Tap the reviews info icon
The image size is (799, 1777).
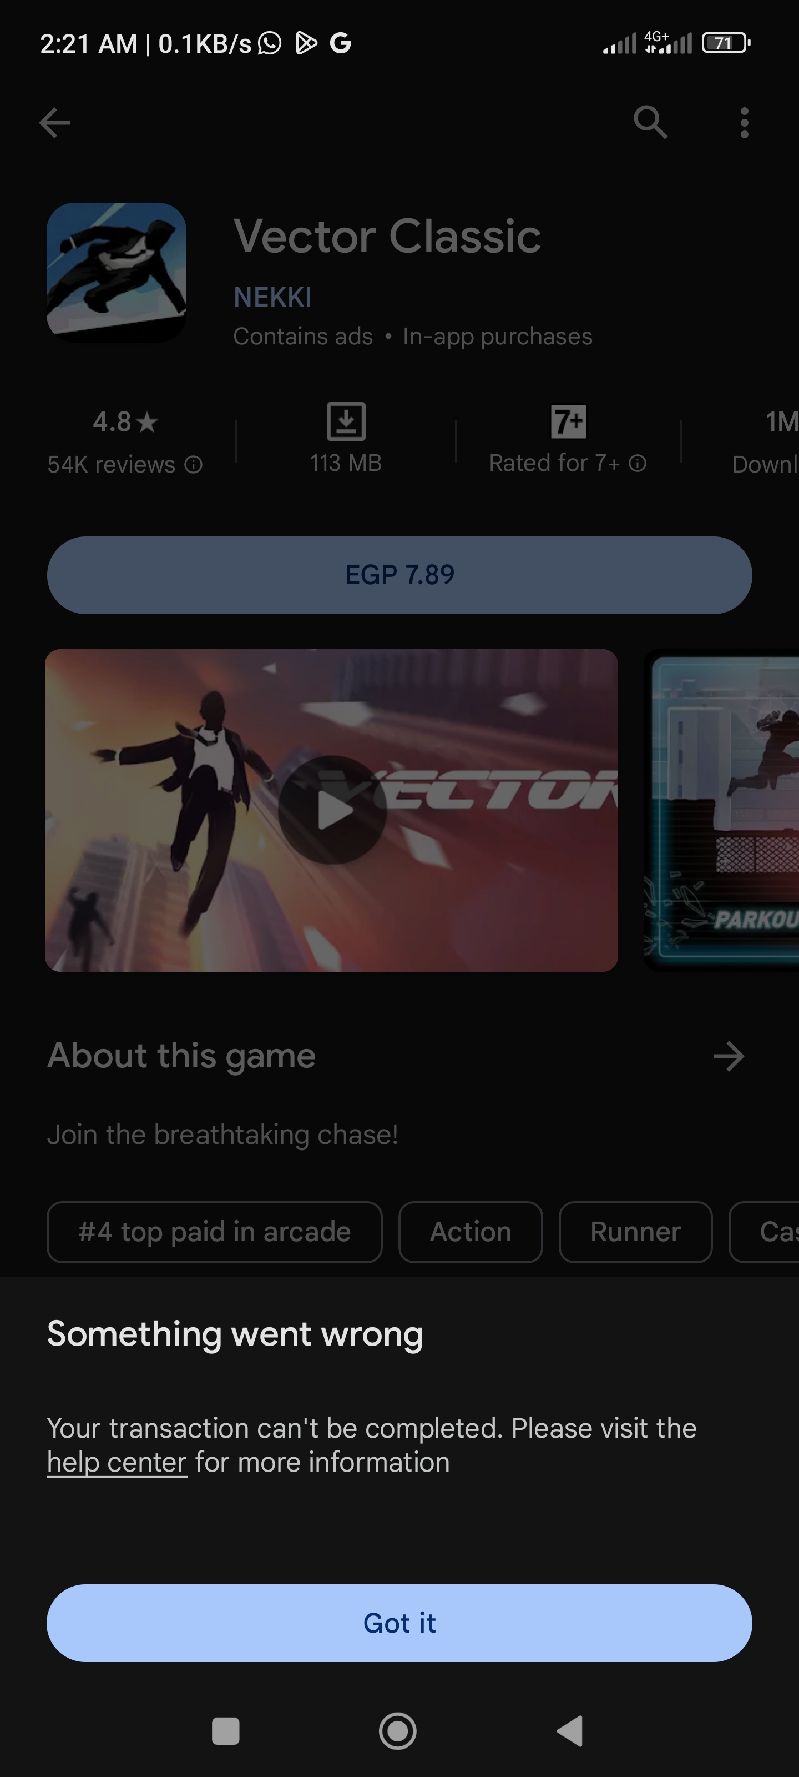(194, 465)
